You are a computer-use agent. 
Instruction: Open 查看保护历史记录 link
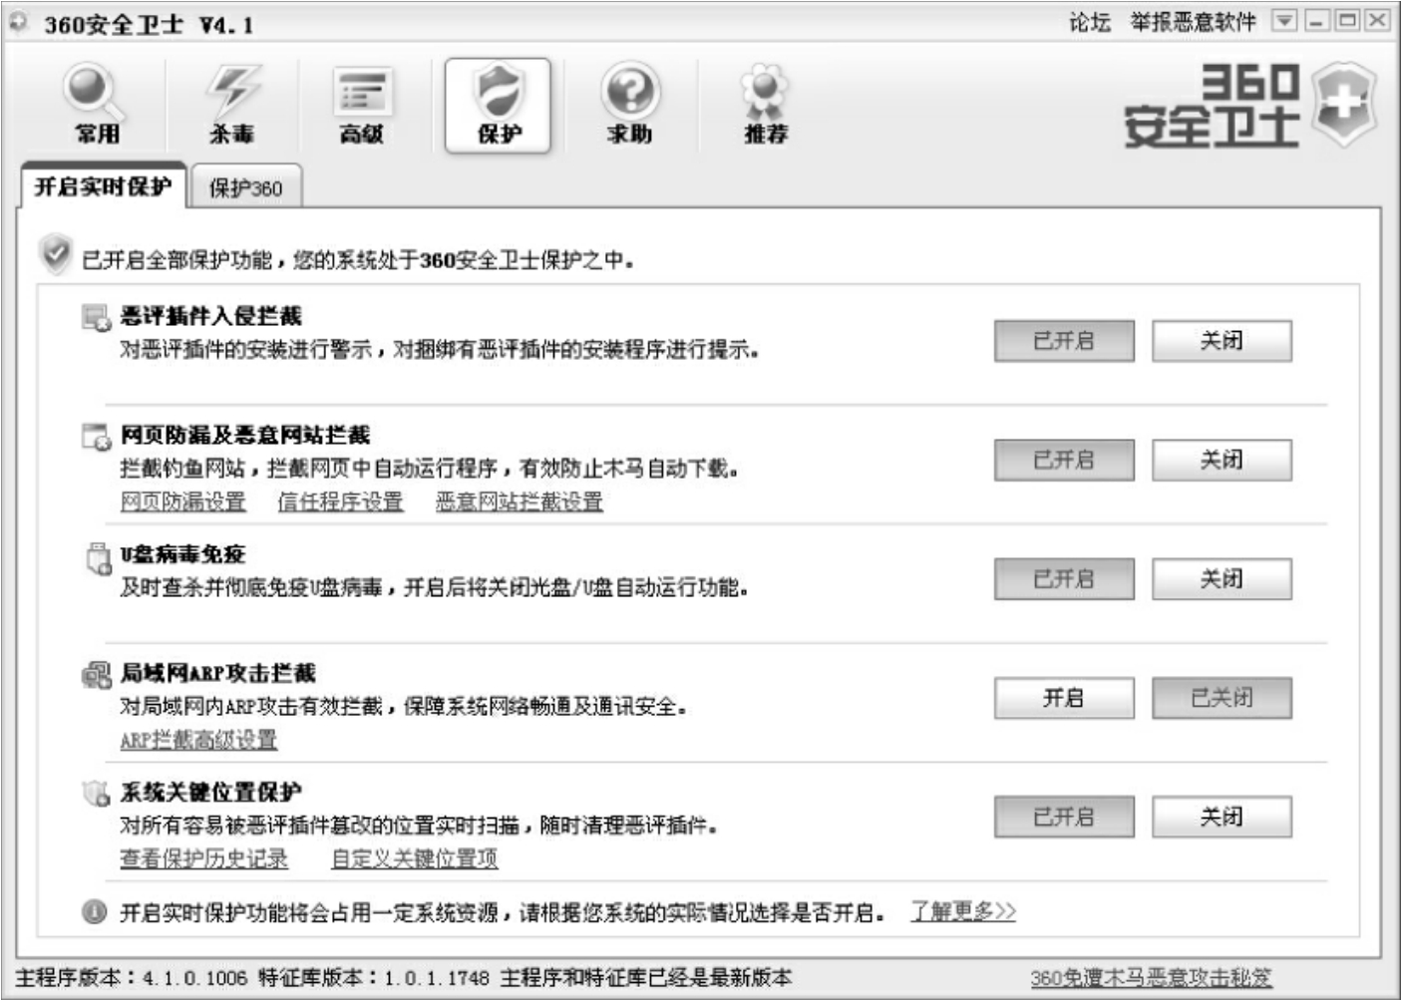(203, 858)
